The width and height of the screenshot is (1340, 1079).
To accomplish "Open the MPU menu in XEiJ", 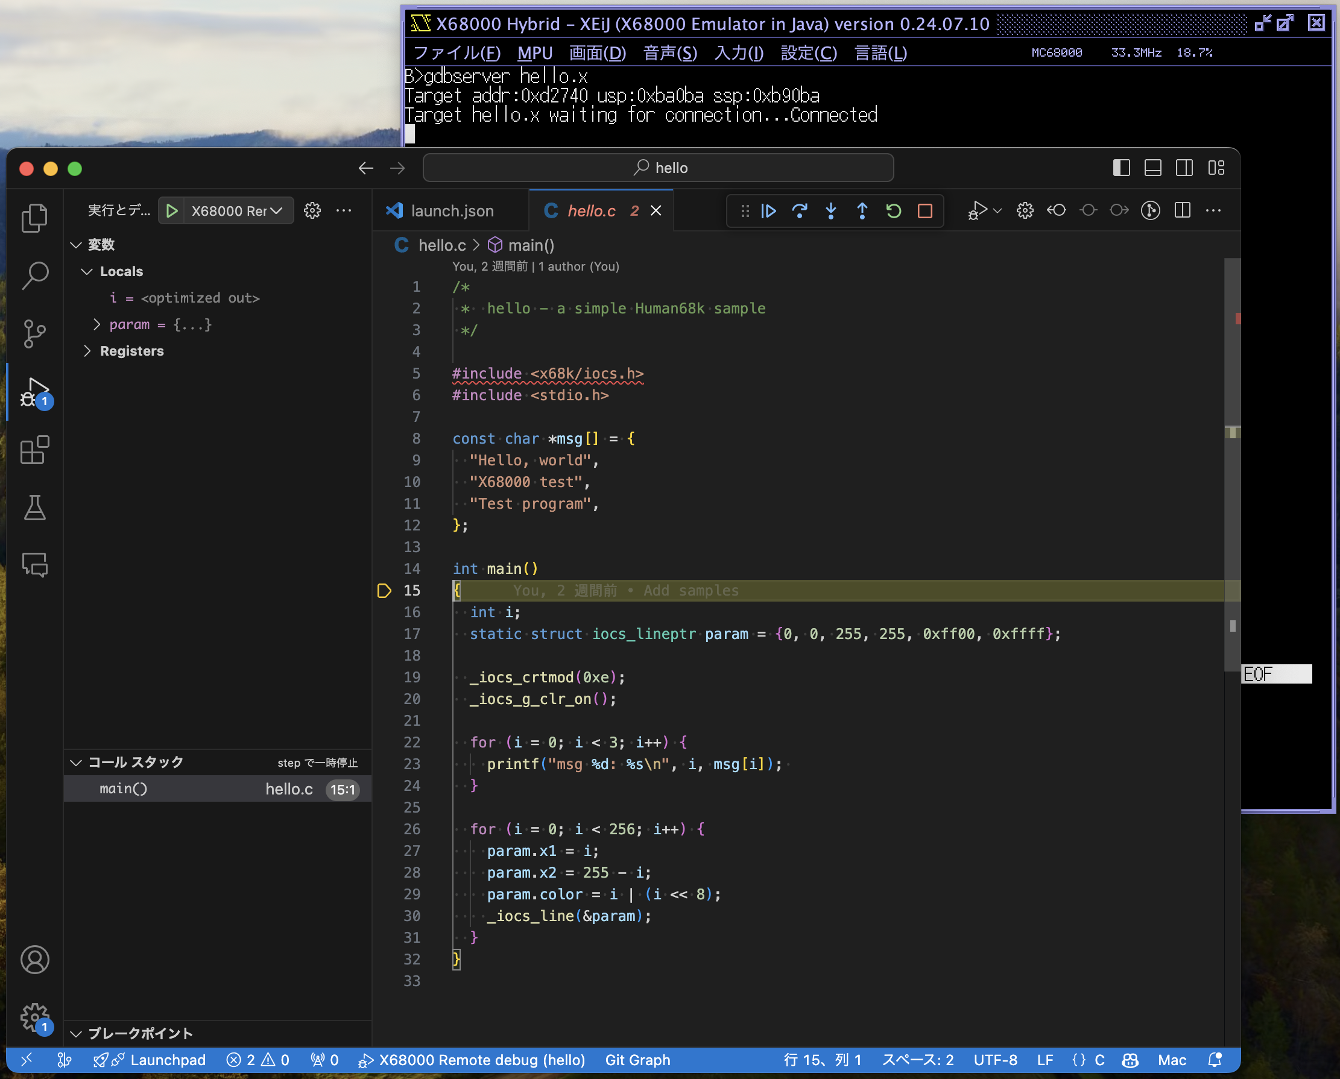I will tap(534, 54).
